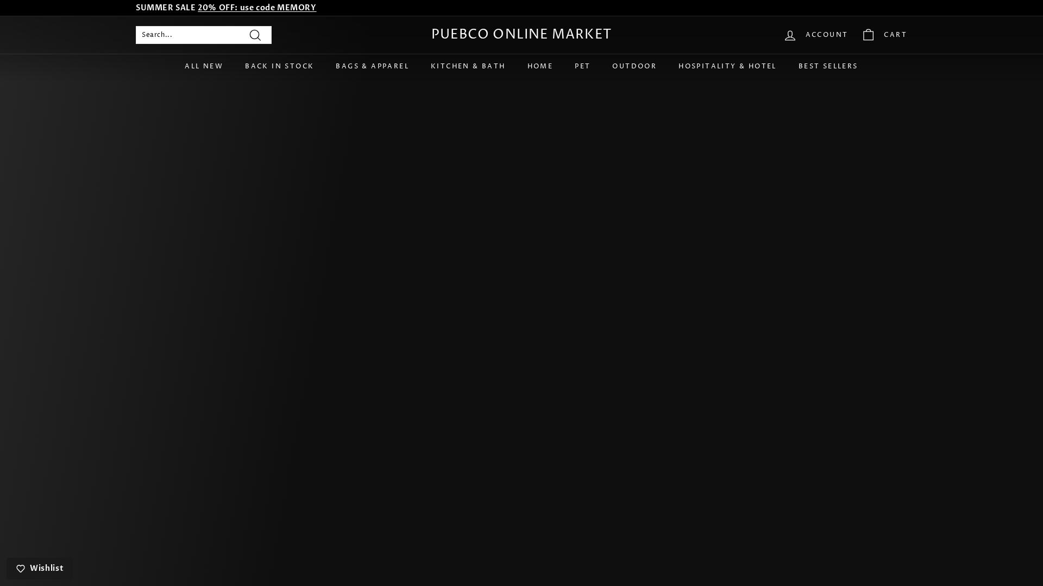The height and width of the screenshot is (586, 1043).
Task: Open the OUTDOOR menu item
Action: [634, 67]
